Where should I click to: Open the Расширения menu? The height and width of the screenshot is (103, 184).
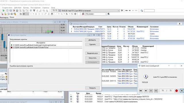35,8
